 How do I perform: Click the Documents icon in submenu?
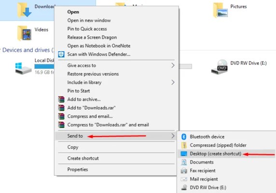point(184,162)
